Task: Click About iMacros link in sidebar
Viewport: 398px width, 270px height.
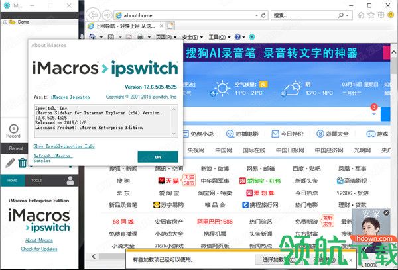Action: point(39,240)
